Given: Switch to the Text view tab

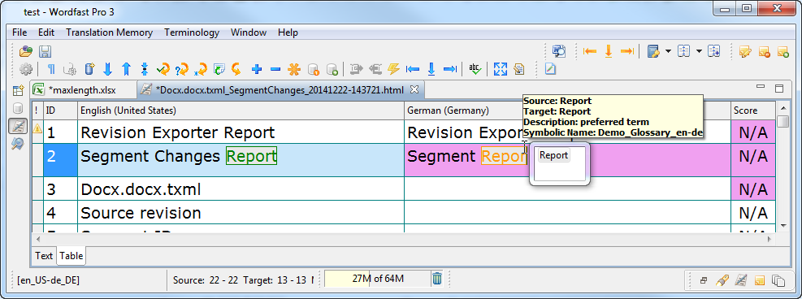Looking at the screenshot, I should [44, 256].
